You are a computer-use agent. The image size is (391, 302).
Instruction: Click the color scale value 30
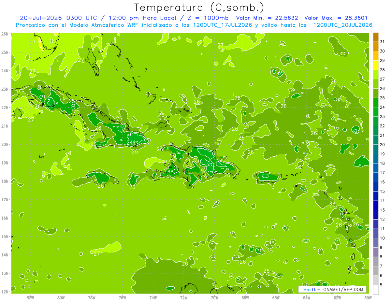(382, 51)
